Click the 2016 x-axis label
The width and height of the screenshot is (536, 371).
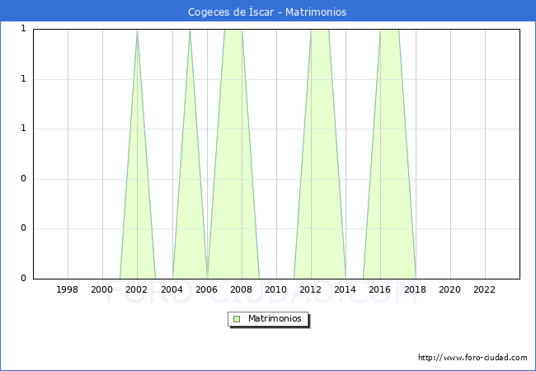[380, 289]
